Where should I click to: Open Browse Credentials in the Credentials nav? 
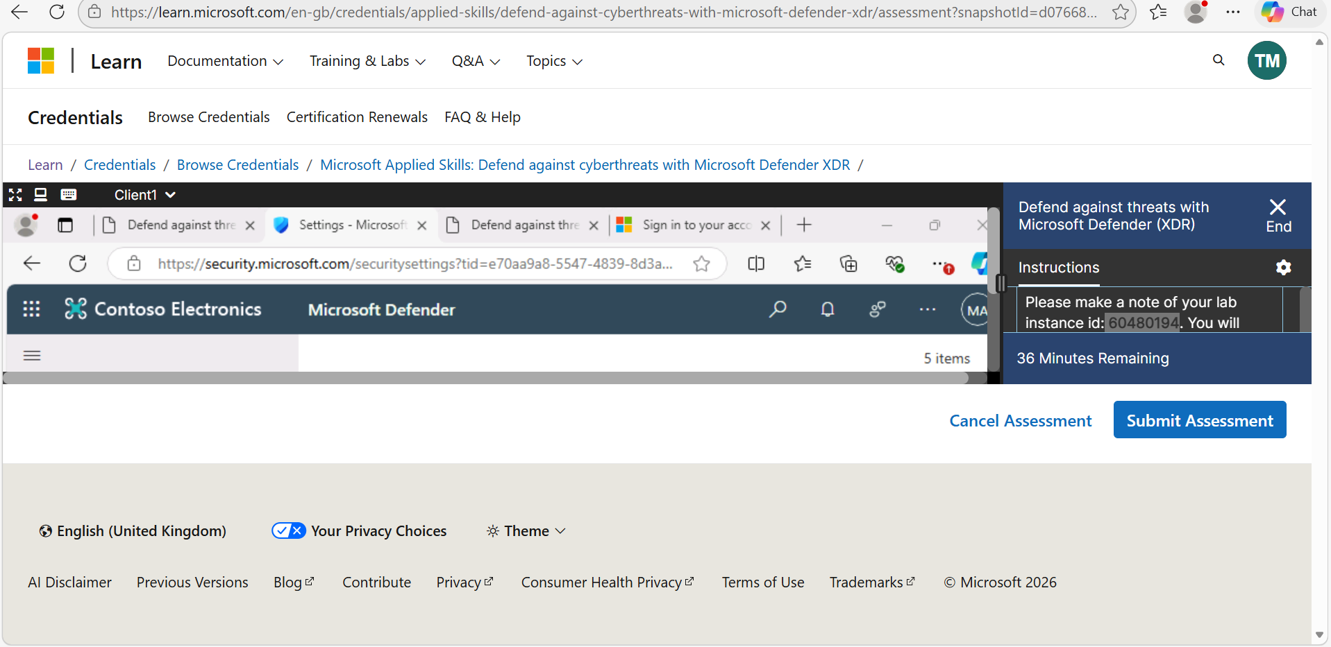click(x=209, y=117)
